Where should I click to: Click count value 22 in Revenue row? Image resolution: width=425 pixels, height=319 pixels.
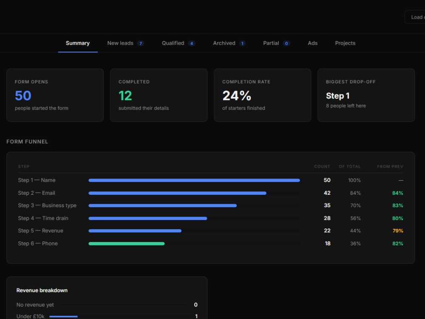pos(327,231)
